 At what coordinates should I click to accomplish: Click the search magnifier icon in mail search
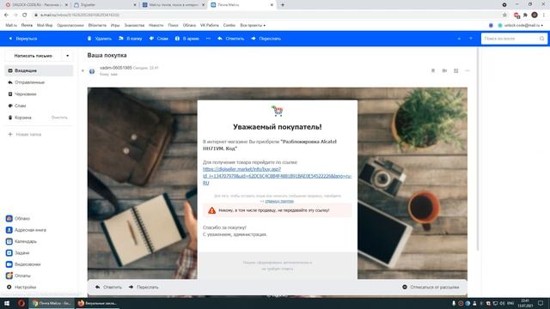tap(542, 39)
